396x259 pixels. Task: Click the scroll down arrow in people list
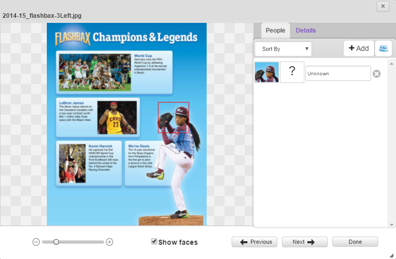click(391, 225)
